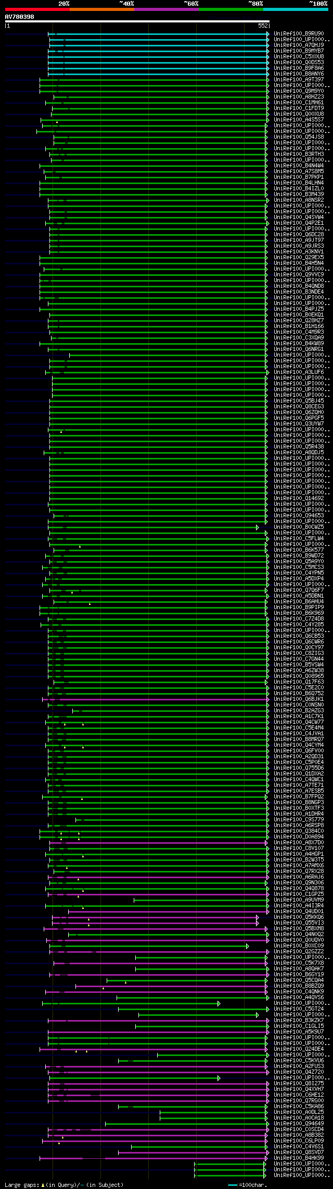This screenshot has height=1189, width=333.
Task: Select the UniRef100_A5DXP4 label
Action: [x=299, y=579]
